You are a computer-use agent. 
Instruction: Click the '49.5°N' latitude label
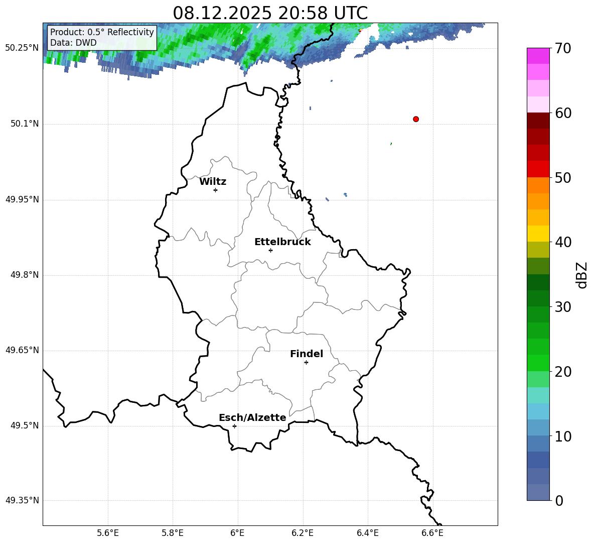(25, 426)
